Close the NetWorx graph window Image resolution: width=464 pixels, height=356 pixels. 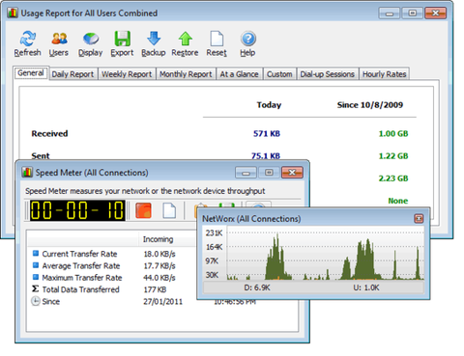click(419, 219)
